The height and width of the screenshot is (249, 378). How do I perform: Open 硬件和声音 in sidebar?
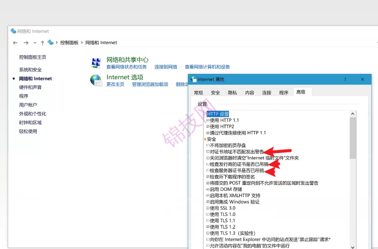pyautogui.click(x=30, y=87)
